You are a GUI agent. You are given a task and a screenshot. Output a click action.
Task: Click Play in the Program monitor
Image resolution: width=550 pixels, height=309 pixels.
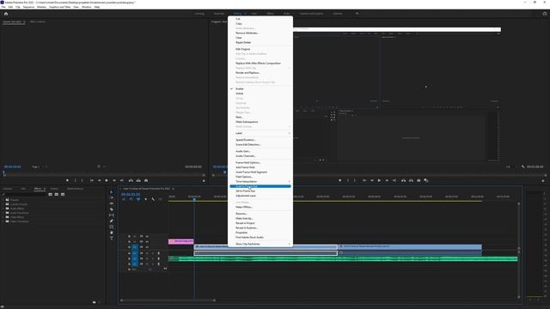[379, 180]
